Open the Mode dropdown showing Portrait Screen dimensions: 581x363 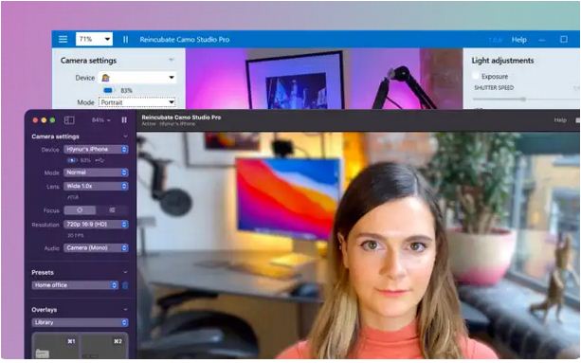(136, 102)
